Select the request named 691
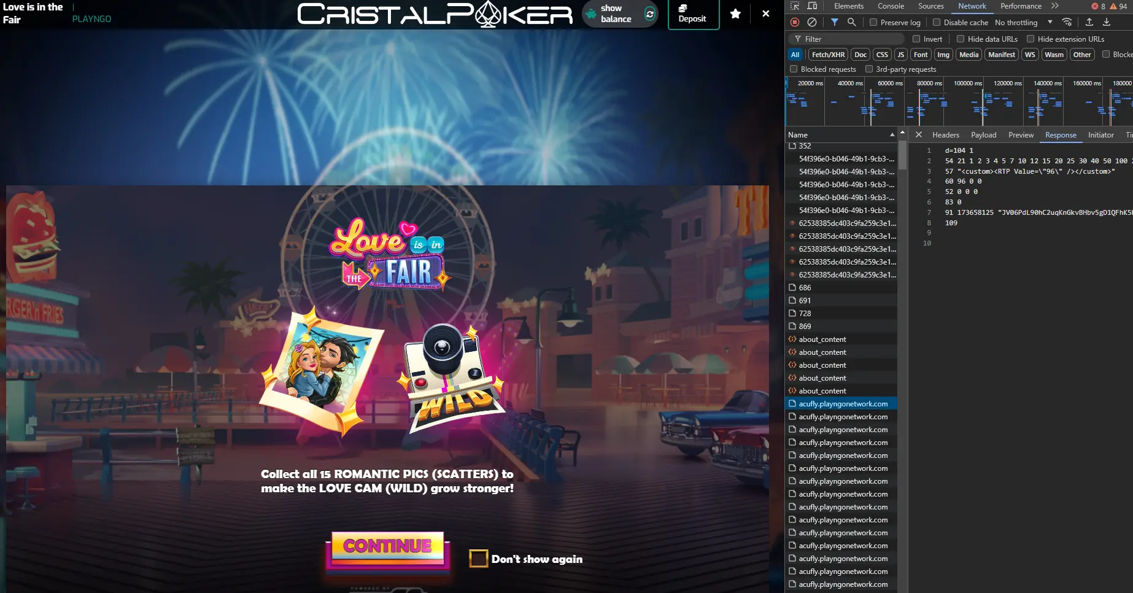The width and height of the screenshot is (1133, 593). click(841, 300)
